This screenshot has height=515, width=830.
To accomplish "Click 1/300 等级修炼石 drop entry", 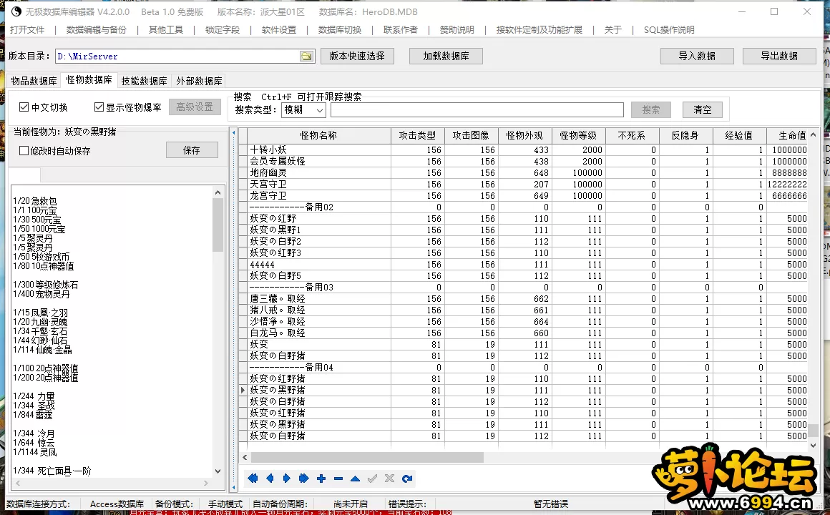I will pyautogui.click(x=46, y=285).
